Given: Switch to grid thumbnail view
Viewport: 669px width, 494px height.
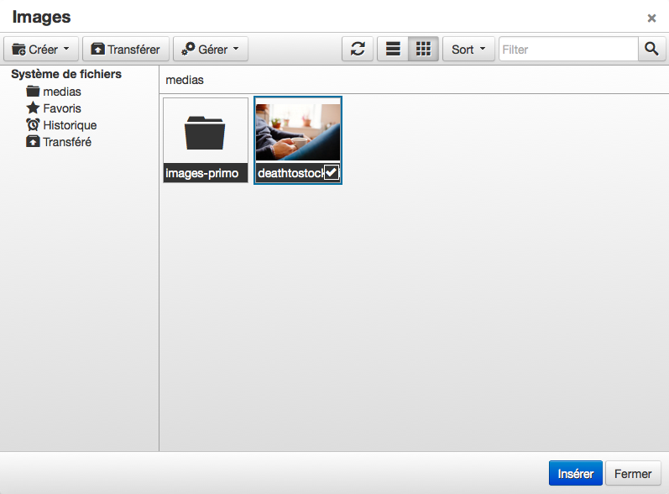Looking at the screenshot, I should (423, 49).
